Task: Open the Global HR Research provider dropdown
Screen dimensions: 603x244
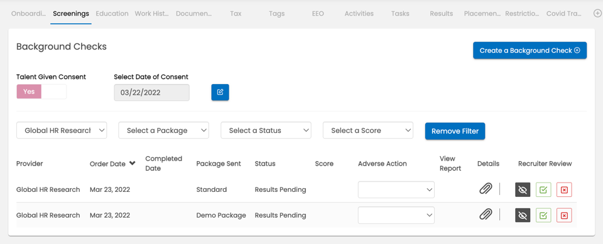Action: pos(62,130)
